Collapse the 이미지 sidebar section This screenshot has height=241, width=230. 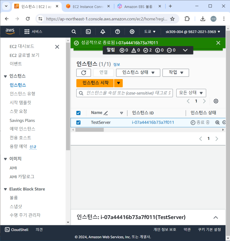pos(5,159)
